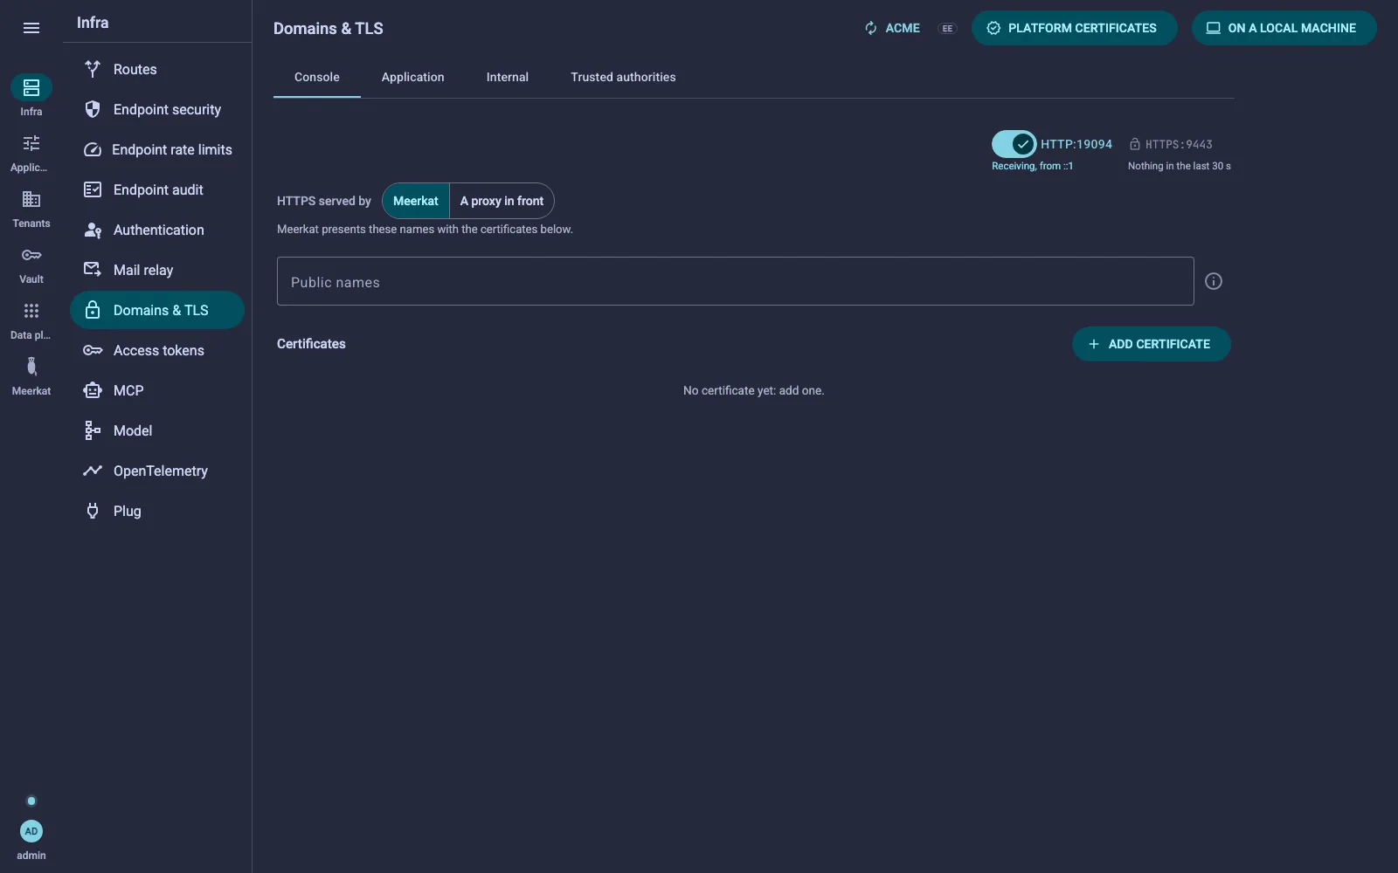Click the Platform Certificates button
The width and height of the screenshot is (1398, 873).
click(x=1074, y=28)
